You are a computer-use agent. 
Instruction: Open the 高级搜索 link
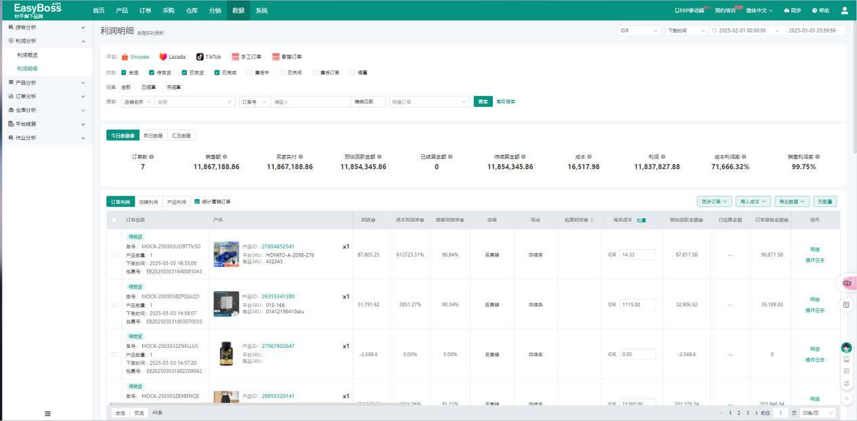click(x=506, y=102)
